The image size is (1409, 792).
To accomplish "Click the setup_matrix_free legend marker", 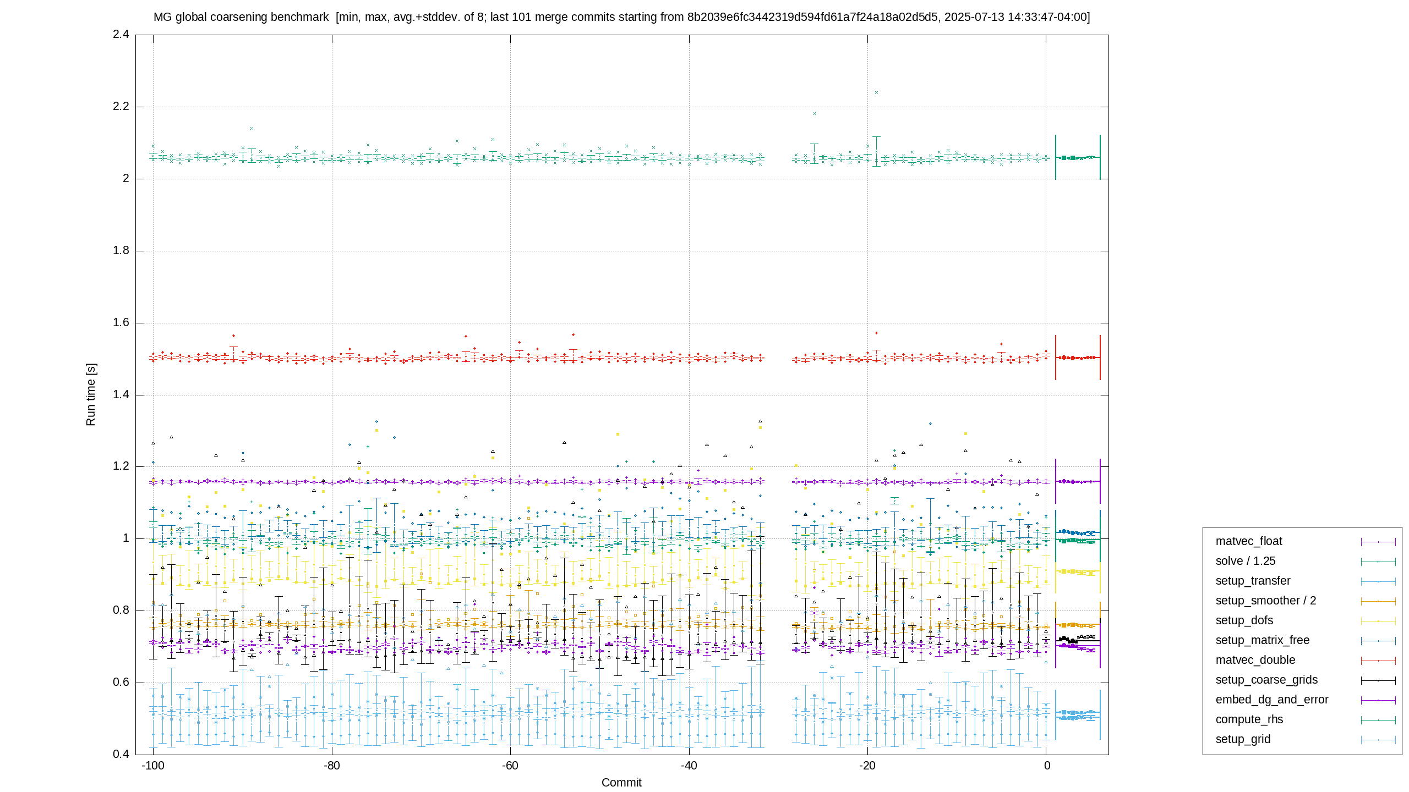I will [1378, 641].
